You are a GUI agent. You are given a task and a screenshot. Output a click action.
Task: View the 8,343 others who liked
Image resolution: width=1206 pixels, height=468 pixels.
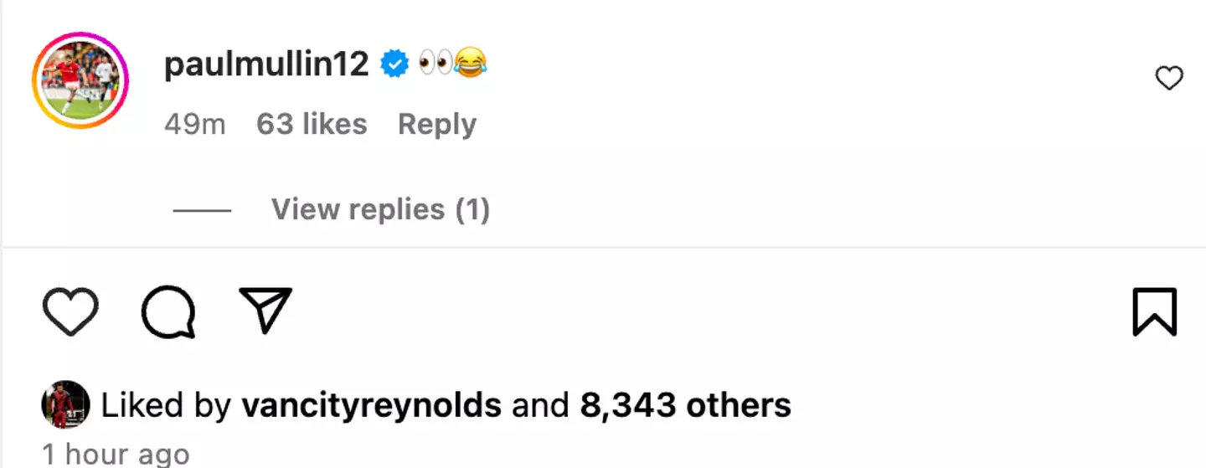click(685, 406)
